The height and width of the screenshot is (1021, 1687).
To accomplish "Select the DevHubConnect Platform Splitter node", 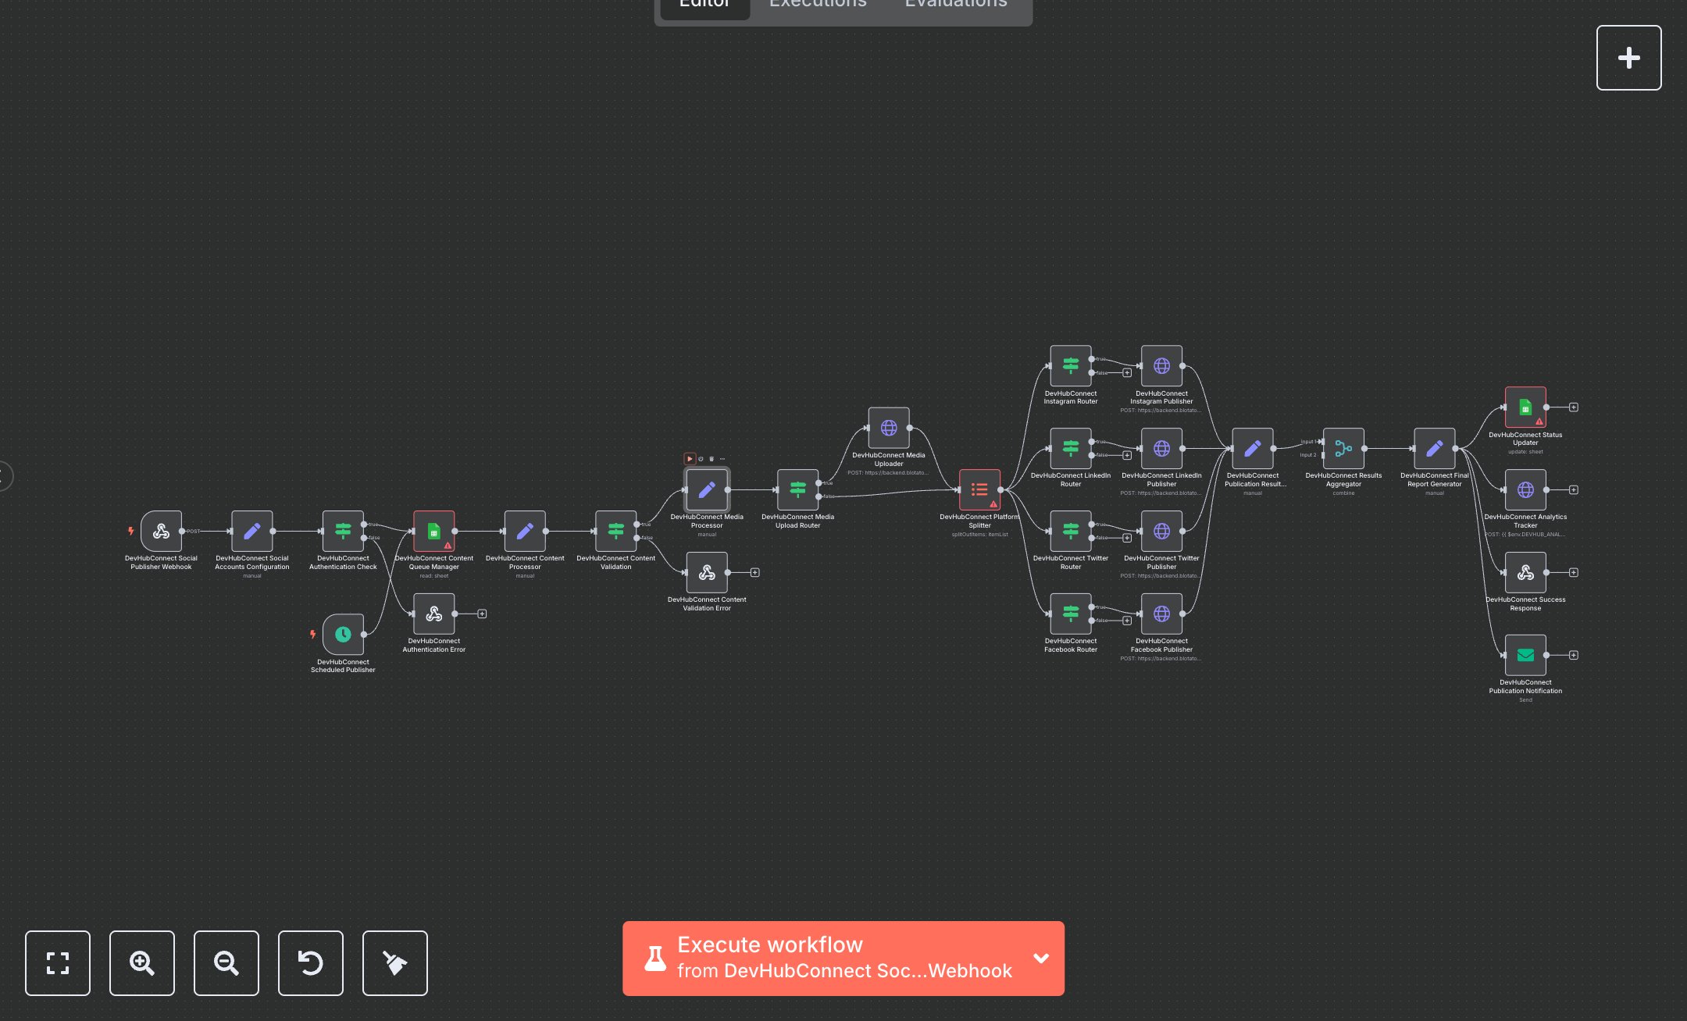I will [x=979, y=489].
